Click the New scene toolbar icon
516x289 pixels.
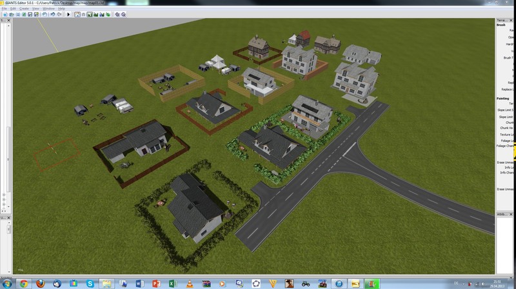tap(5, 14)
